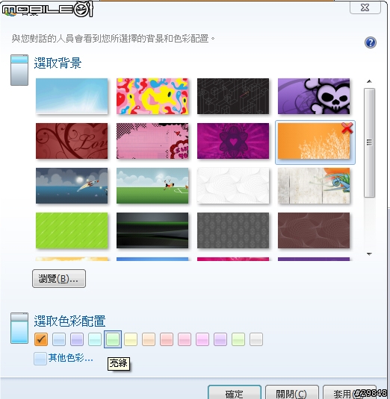Confirm with the 確定 button
Screen dimensions: 390x399
coord(235,392)
